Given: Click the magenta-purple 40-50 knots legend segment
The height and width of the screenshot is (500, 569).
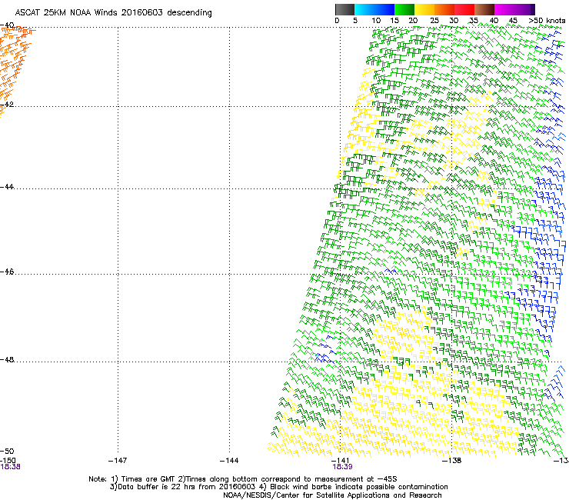Looking at the screenshot, I should coord(514,9).
